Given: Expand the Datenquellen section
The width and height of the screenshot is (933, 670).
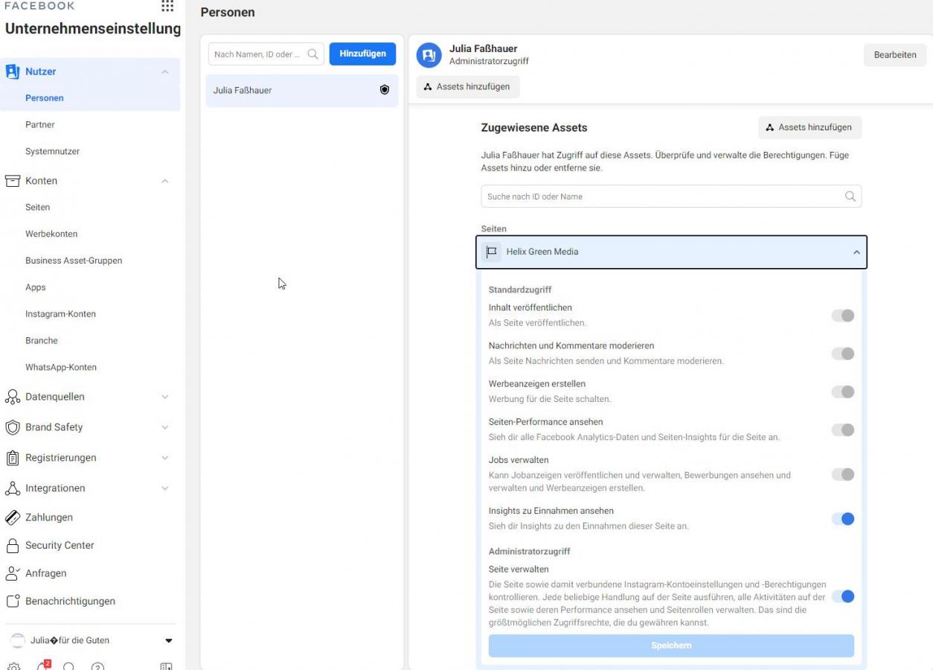Looking at the screenshot, I should point(164,397).
